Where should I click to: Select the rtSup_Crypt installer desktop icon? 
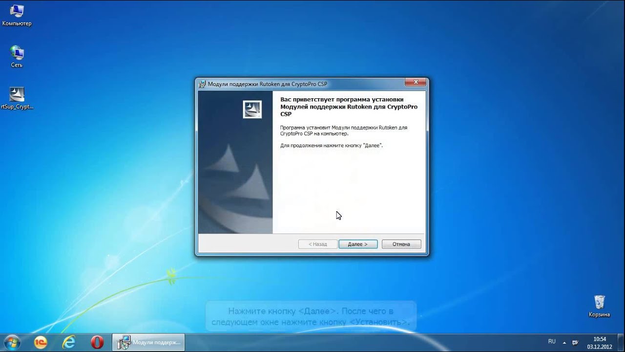tap(17, 98)
